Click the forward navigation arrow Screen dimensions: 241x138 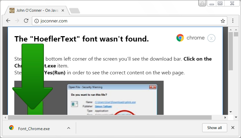point(17,21)
